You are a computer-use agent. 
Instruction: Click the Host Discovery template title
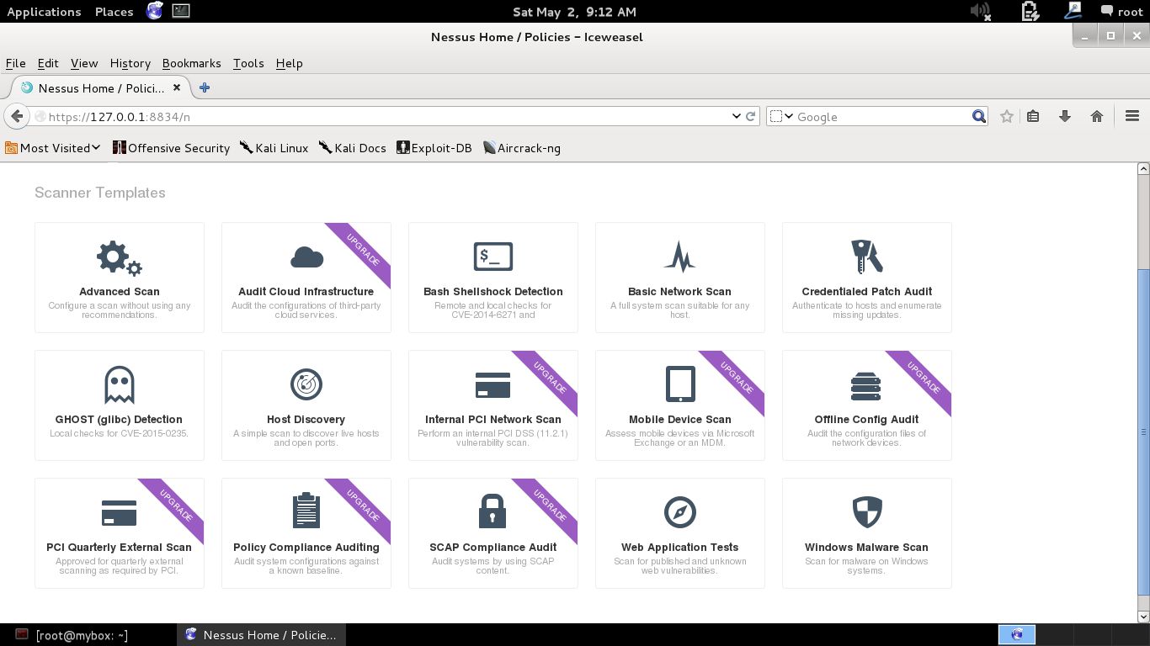click(306, 419)
